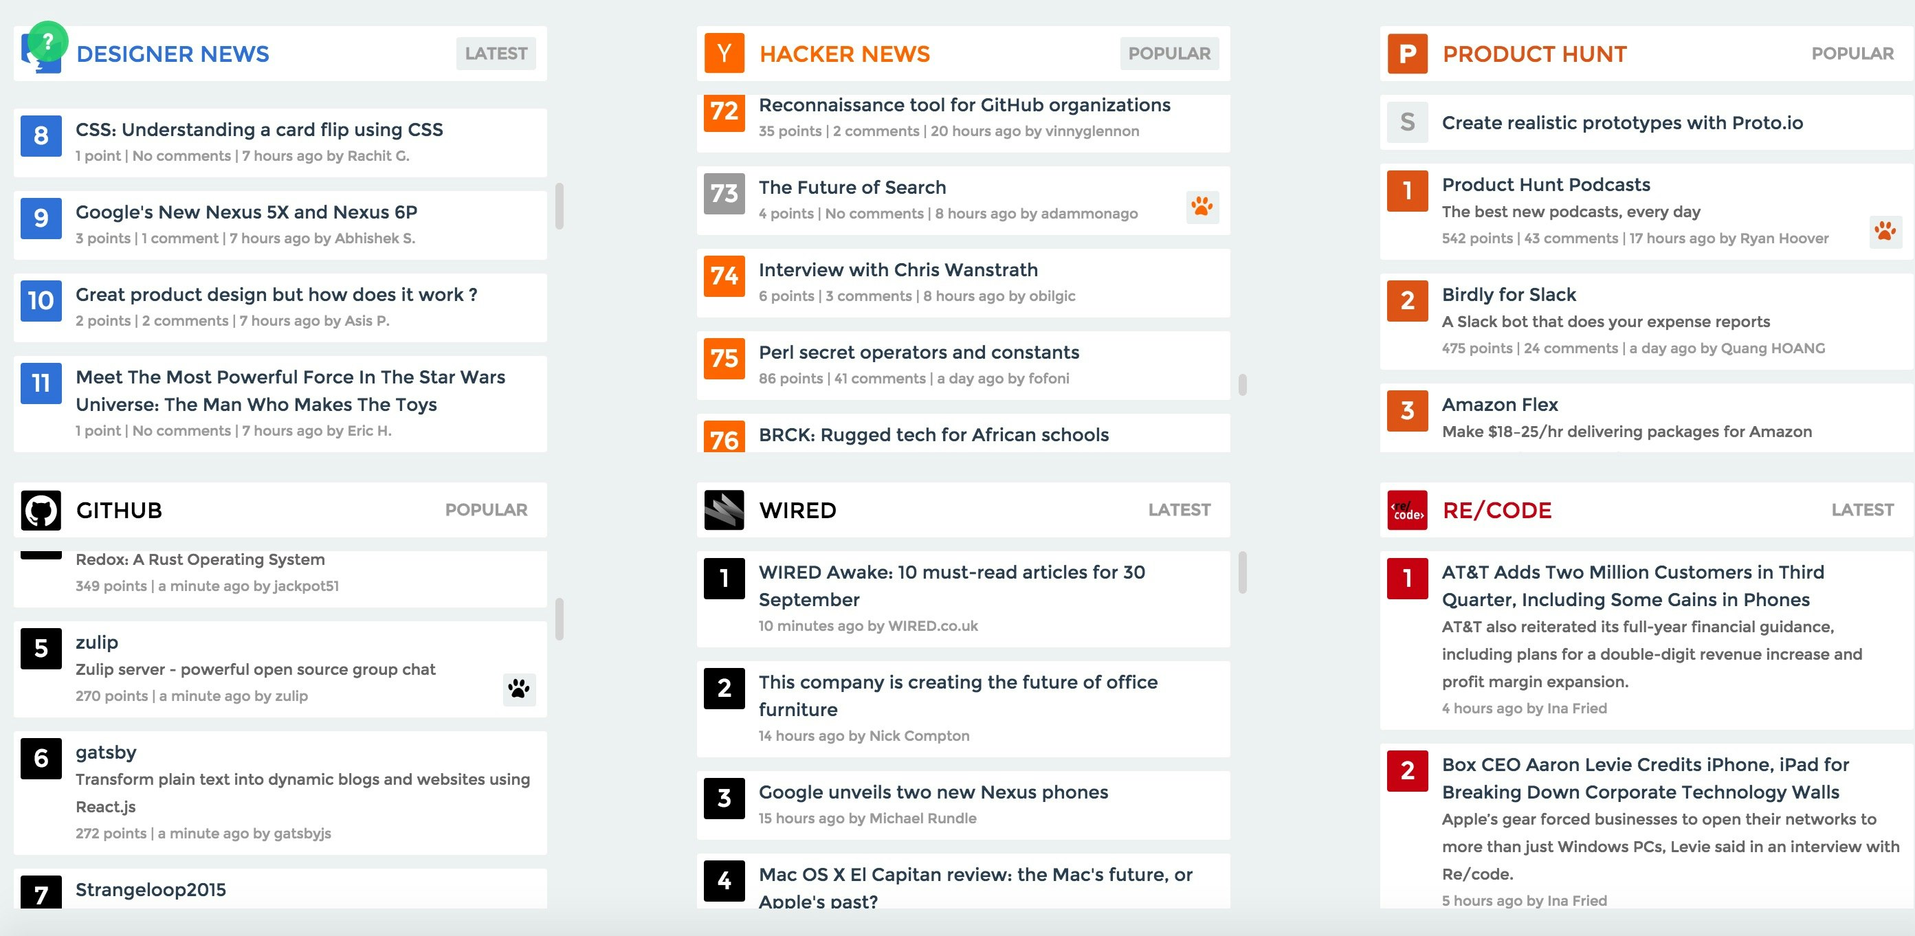Open Google's New Nexus 5X and 6P
Image resolution: width=1915 pixels, height=936 pixels.
pos(246,212)
